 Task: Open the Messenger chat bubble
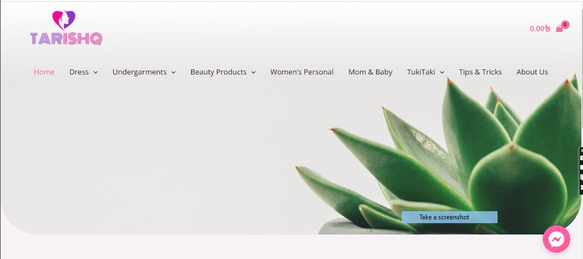click(x=556, y=239)
